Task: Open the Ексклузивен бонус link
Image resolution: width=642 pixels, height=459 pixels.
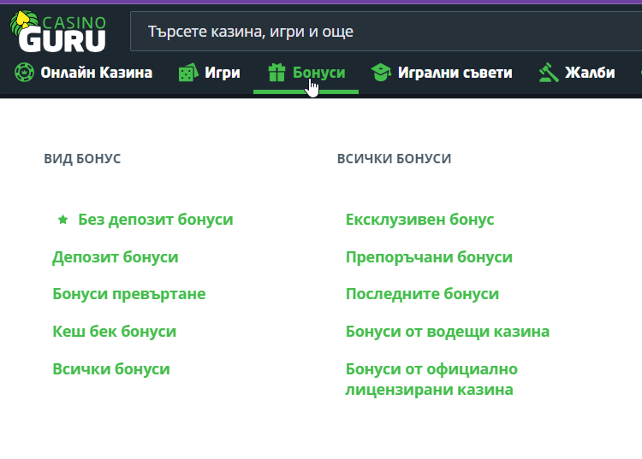Action: tap(419, 220)
